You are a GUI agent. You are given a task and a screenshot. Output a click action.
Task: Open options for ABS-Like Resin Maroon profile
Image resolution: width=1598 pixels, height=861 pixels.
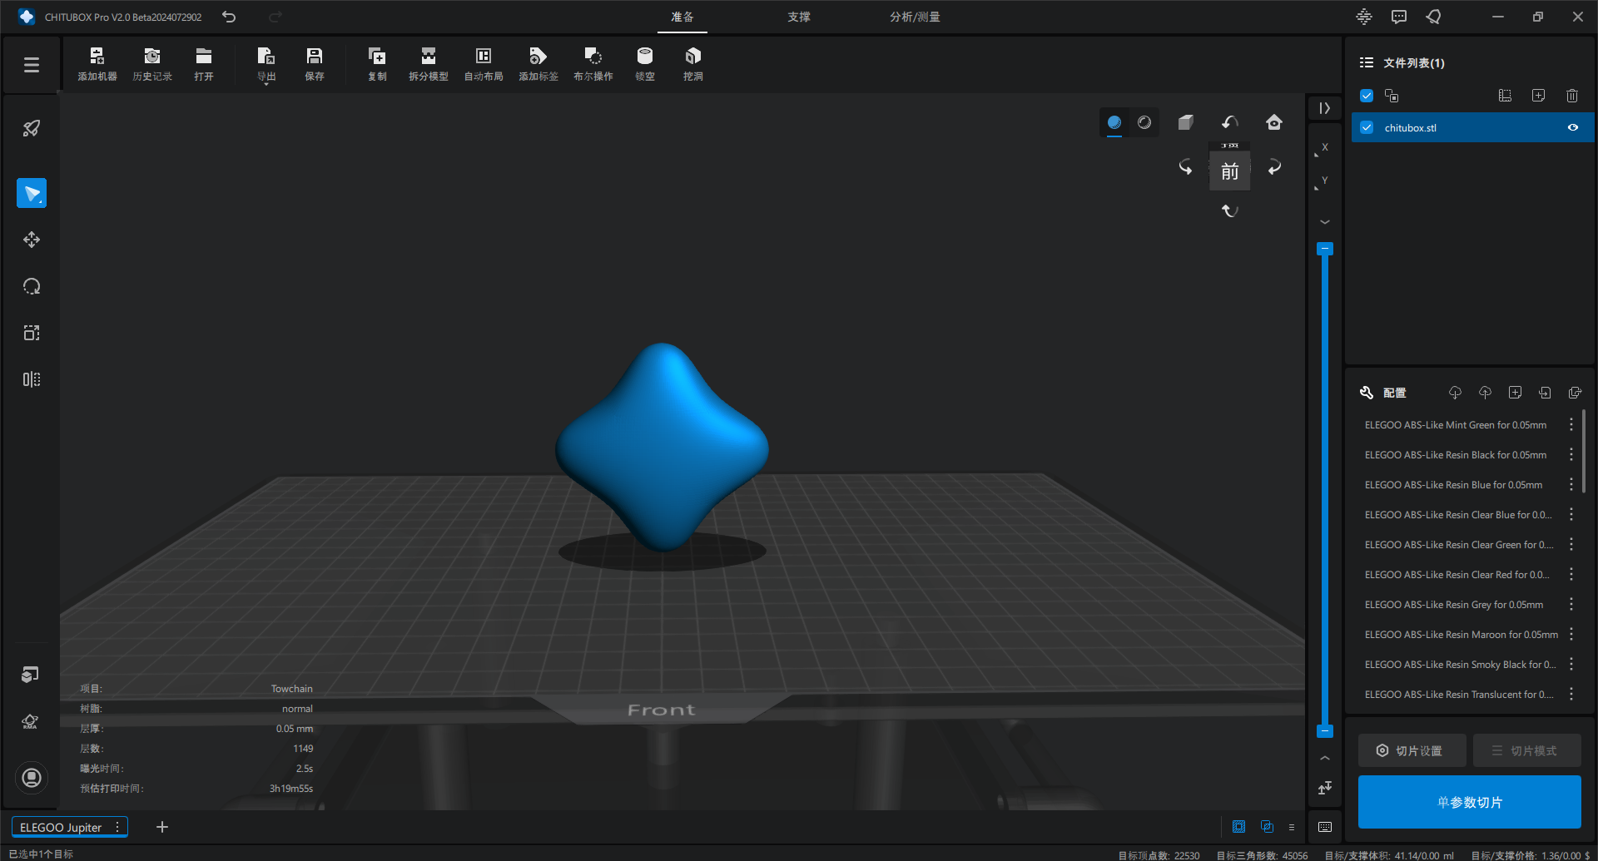tap(1571, 635)
